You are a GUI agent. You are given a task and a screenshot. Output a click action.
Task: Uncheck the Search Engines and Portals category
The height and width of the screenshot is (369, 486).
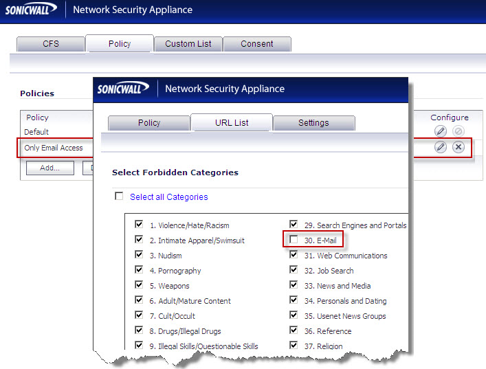tap(294, 225)
